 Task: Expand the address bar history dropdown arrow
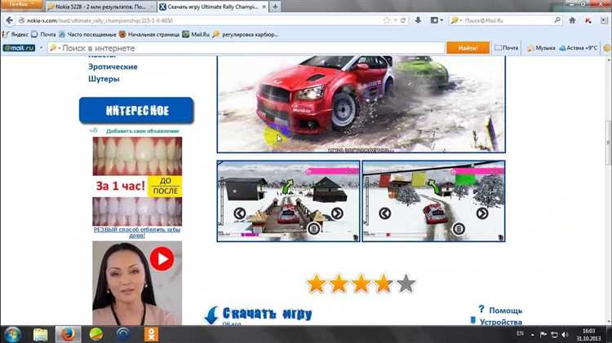tap(395, 20)
